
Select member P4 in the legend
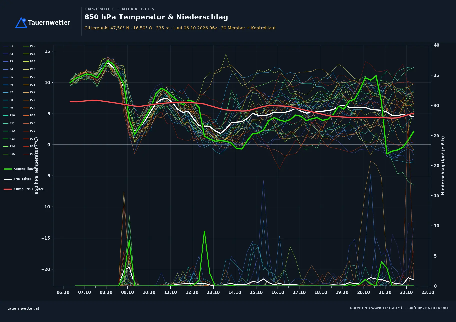pos(8,69)
